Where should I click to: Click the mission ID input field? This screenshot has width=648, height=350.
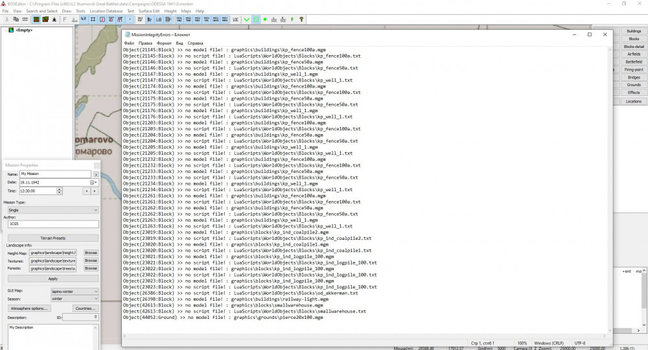pos(80,317)
